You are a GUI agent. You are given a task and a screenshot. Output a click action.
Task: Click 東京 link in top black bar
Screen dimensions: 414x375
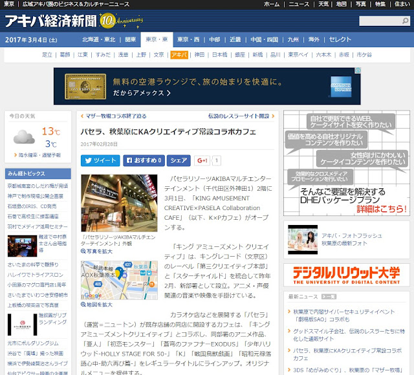[x=9, y=4]
